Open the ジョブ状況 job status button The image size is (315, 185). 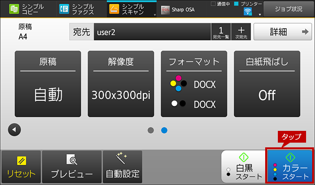tap(289, 9)
